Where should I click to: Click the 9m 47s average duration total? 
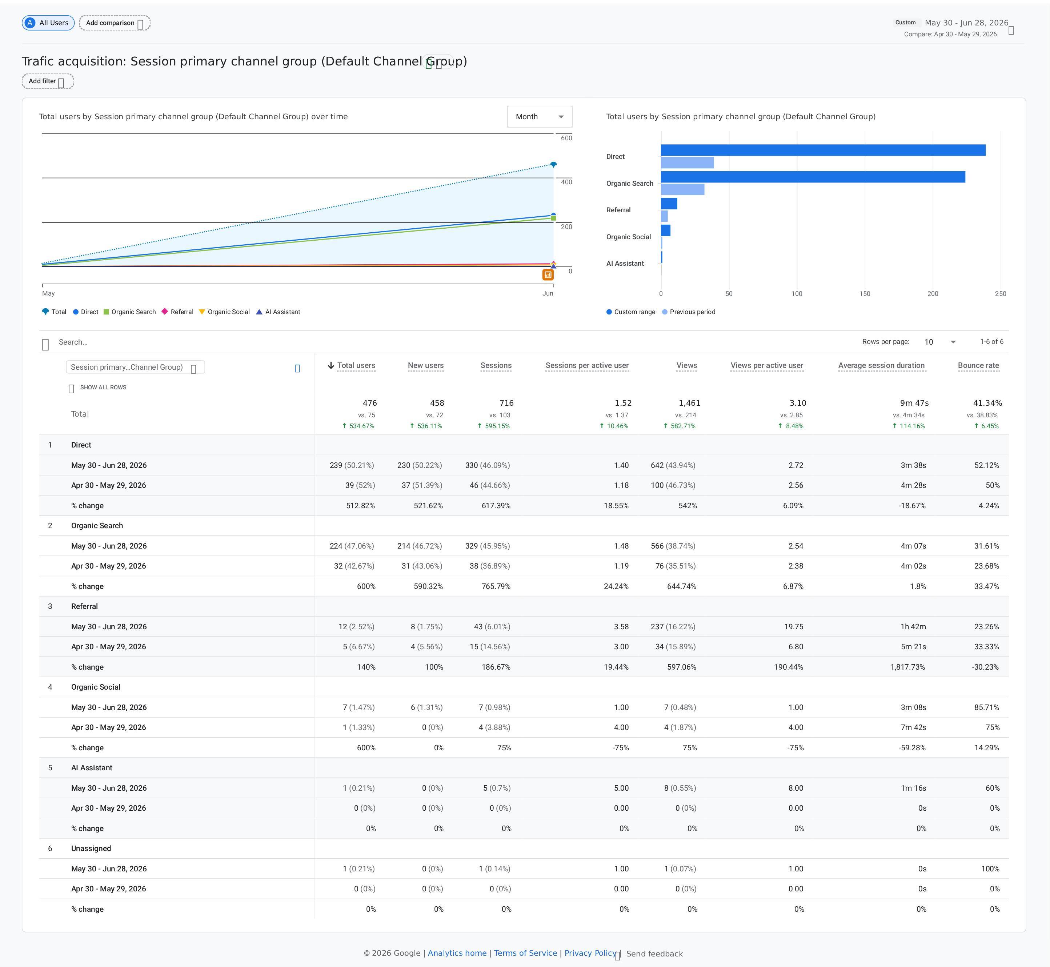(914, 404)
